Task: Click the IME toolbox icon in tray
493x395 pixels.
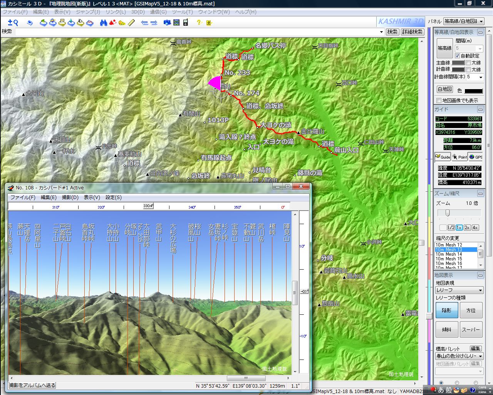Action: pyautogui.click(x=464, y=390)
